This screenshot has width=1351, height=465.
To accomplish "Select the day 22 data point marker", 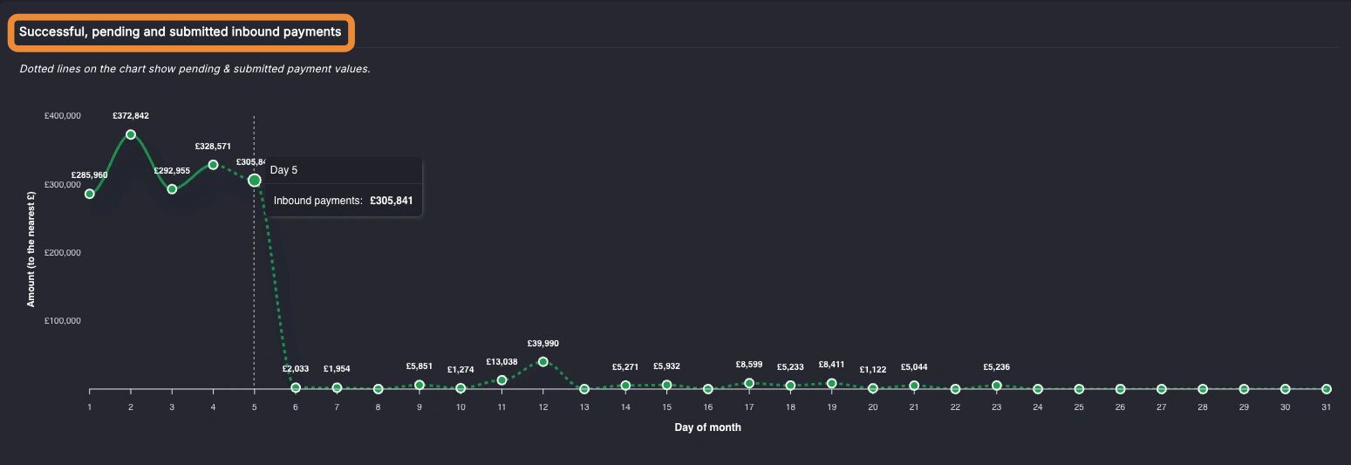I will point(955,389).
